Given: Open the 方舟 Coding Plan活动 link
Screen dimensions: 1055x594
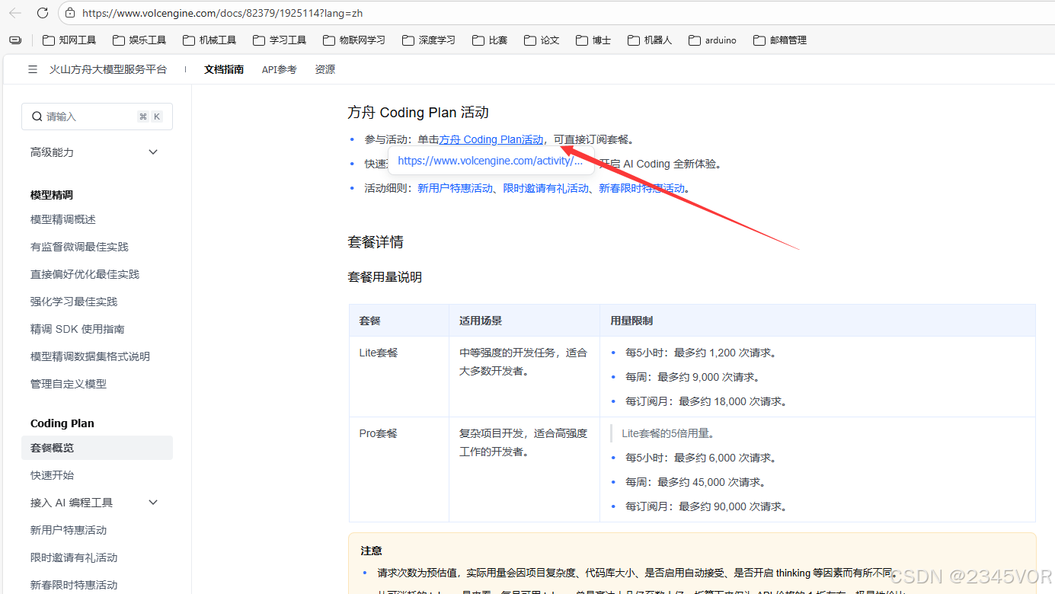Looking at the screenshot, I should tap(491, 139).
